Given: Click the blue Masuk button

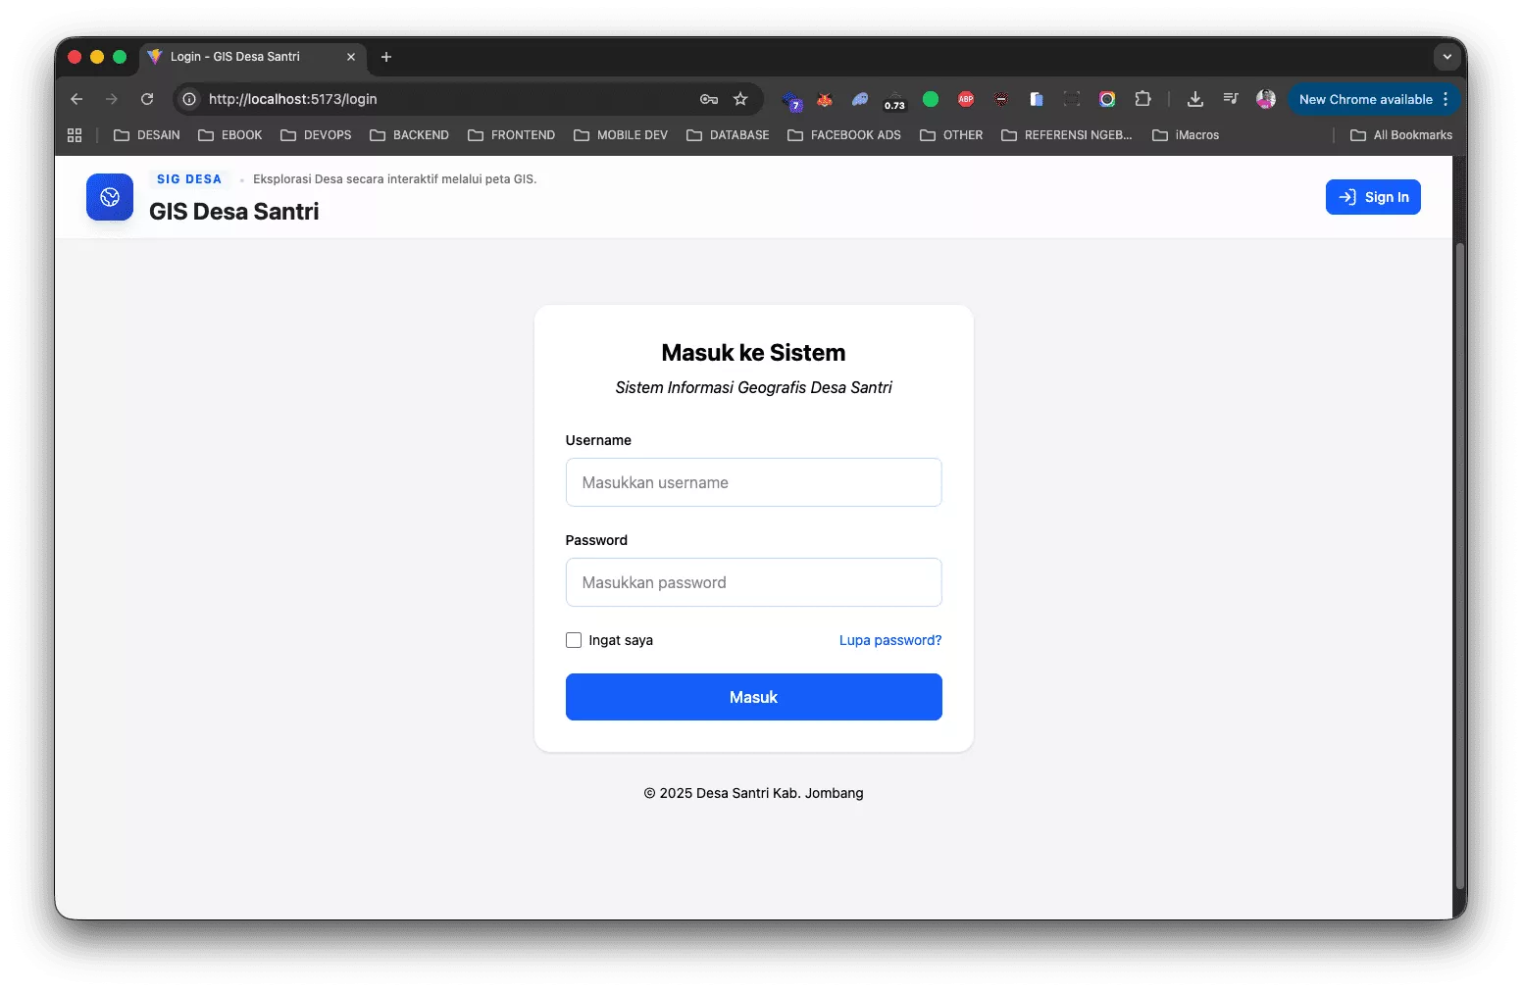Looking at the screenshot, I should 753,697.
